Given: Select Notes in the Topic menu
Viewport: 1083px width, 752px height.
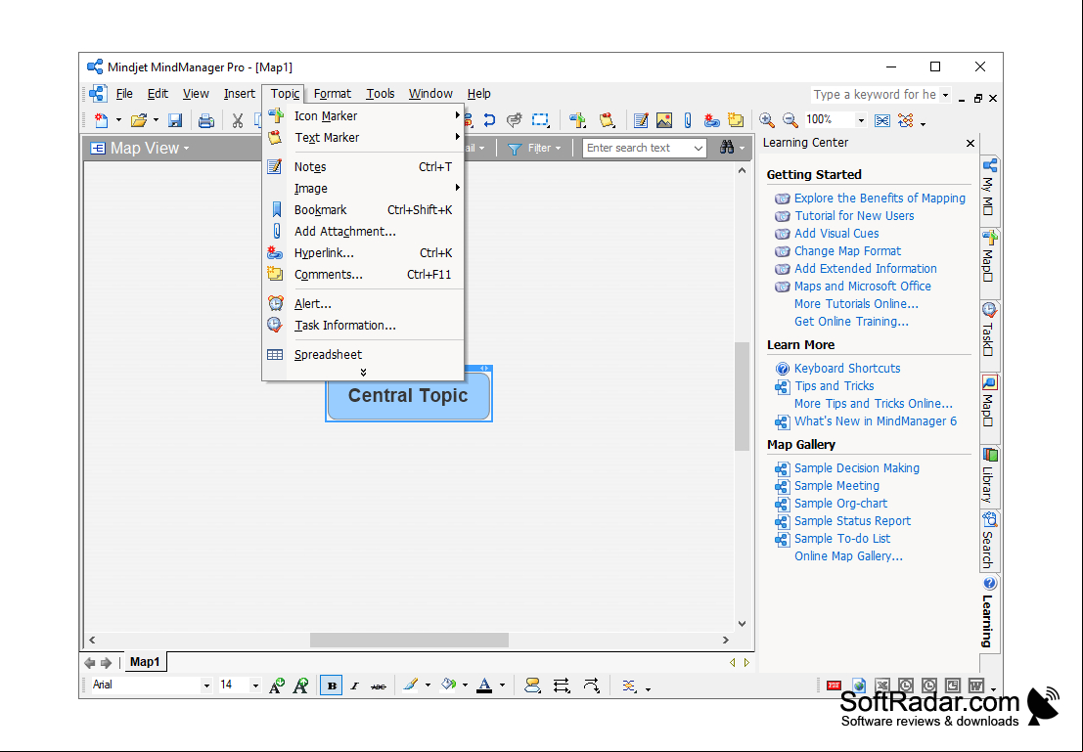Looking at the screenshot, I should 363,166.
